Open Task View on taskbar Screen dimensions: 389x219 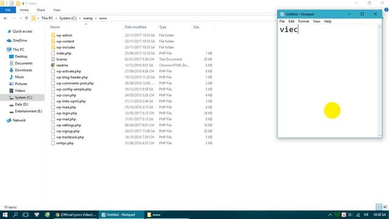tap(26, 215)
